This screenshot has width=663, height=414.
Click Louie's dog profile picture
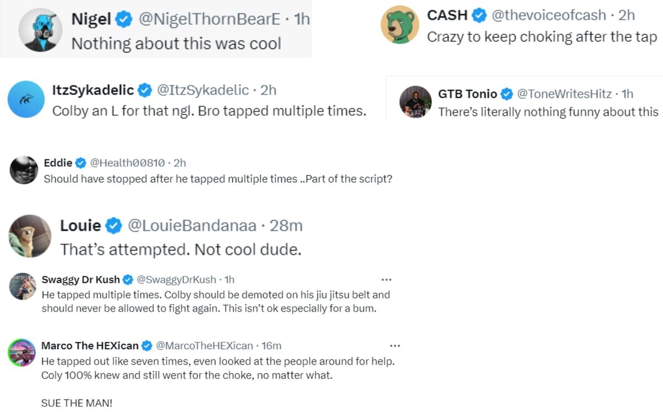tap(29, 236)
